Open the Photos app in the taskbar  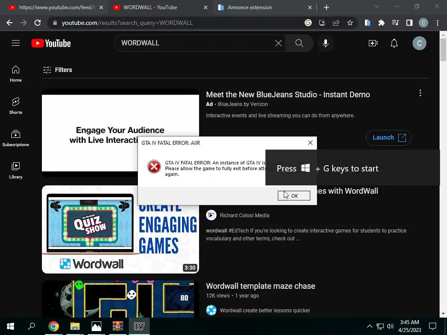click(96, 326)
